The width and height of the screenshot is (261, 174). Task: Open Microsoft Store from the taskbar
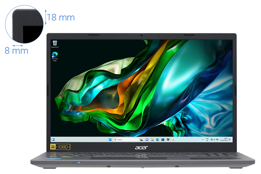163,139
